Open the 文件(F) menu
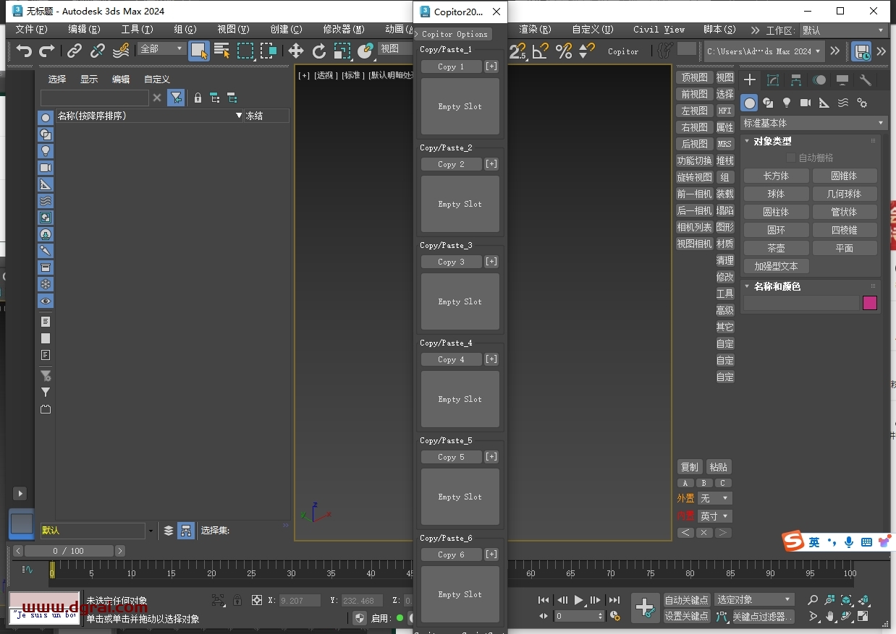Viewport: 896px width, 634px height. click(31, 30)
